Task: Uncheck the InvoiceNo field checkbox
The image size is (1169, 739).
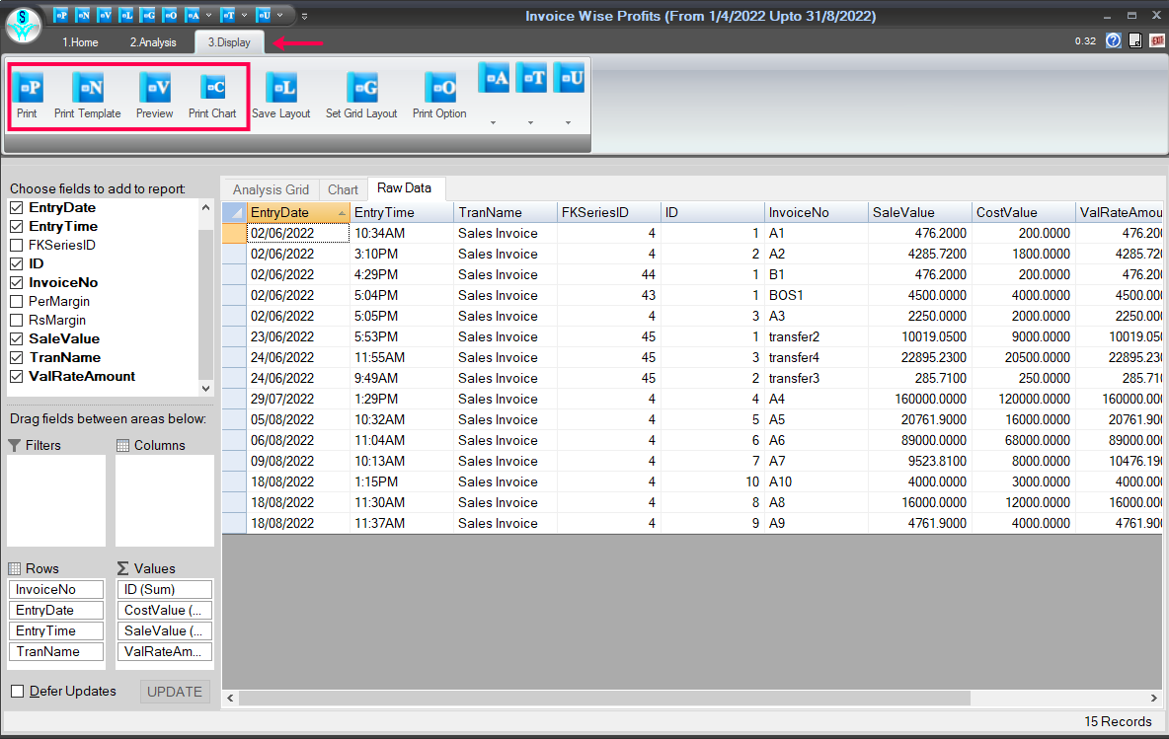Action: (17, 282)
